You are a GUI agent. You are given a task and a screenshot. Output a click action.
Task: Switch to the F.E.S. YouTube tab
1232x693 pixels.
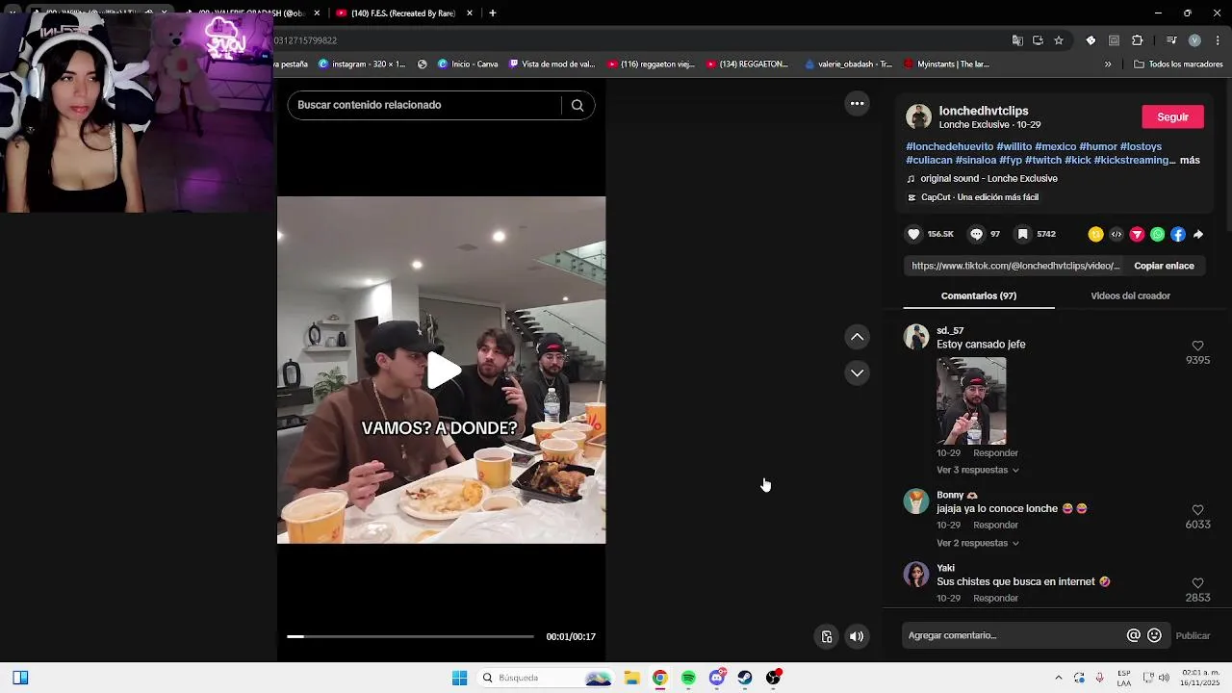click(402, 13)
